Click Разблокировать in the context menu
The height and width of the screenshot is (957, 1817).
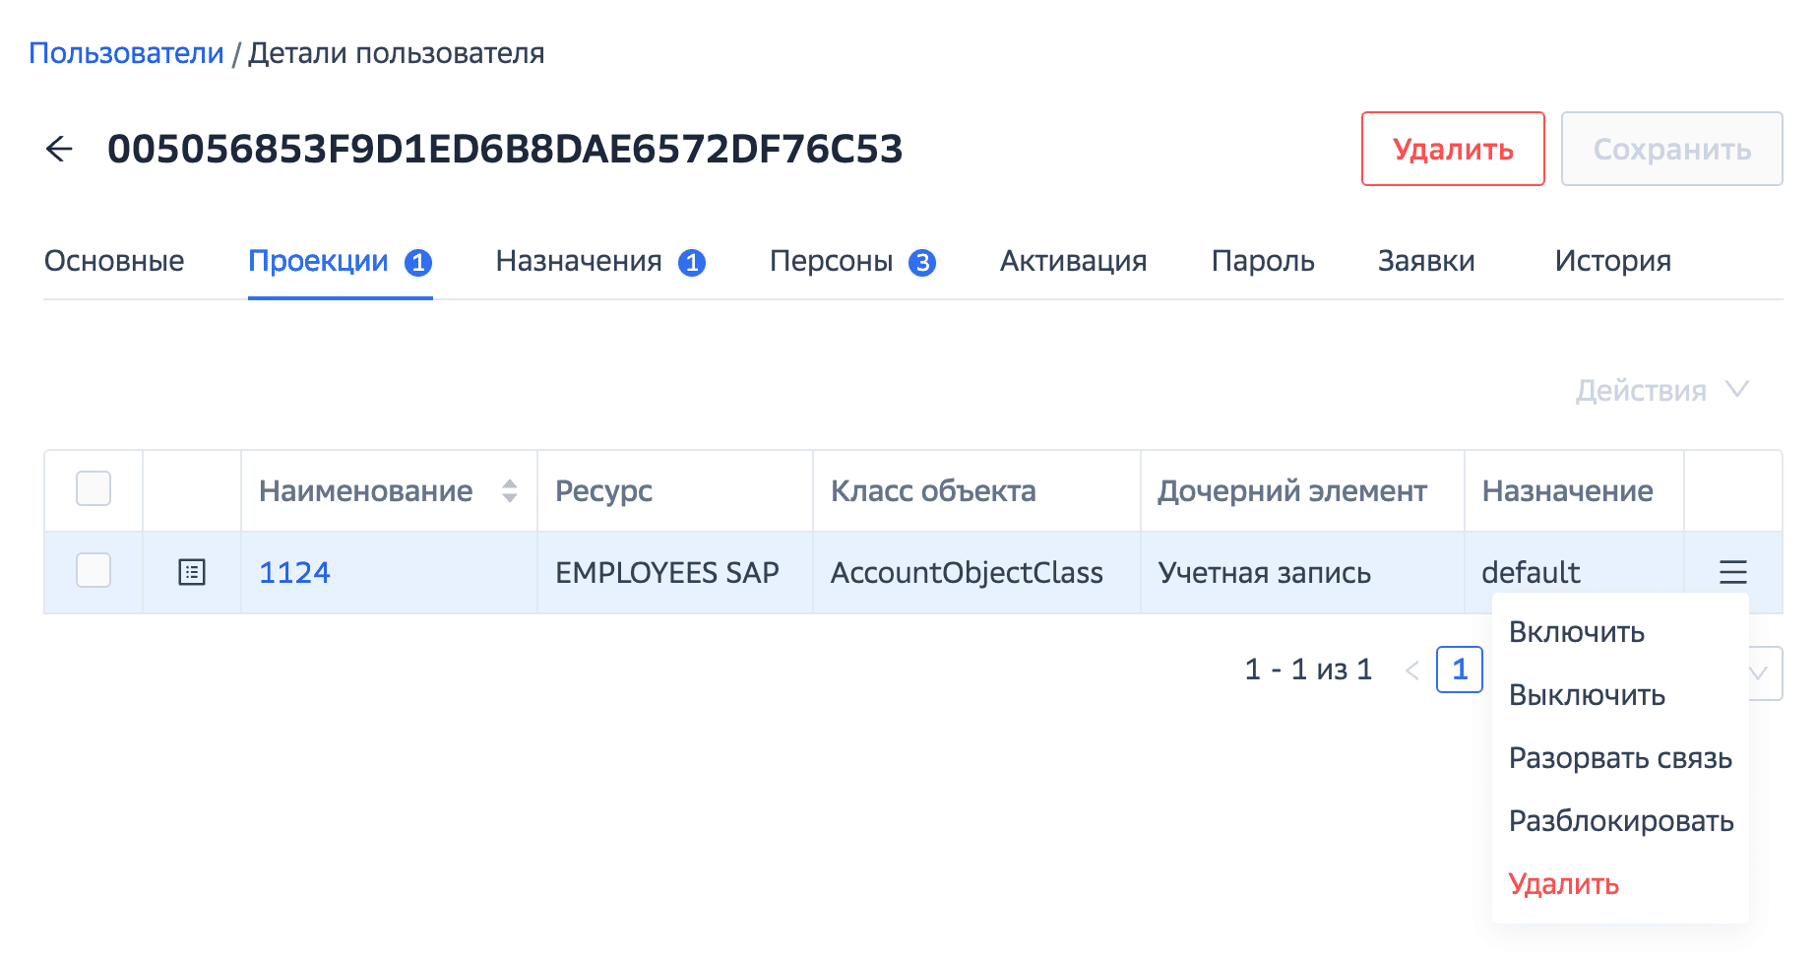(1620, 821)
